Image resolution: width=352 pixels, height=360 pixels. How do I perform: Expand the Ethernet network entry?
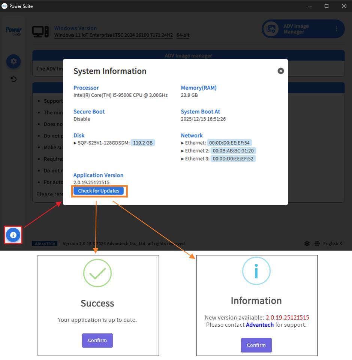pyautogui.click(x=183, y=143)
